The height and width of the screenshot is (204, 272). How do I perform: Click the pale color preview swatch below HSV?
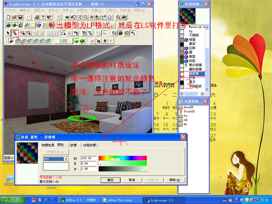(x=56, y=167)
